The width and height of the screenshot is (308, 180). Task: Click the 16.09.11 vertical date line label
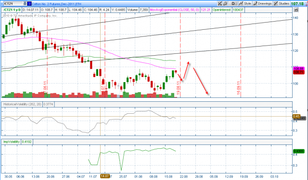(x=239, y=88)
